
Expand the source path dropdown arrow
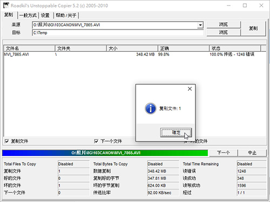[200, 25]
